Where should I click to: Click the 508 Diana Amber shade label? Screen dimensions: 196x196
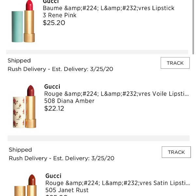click(x=69, y=101)
